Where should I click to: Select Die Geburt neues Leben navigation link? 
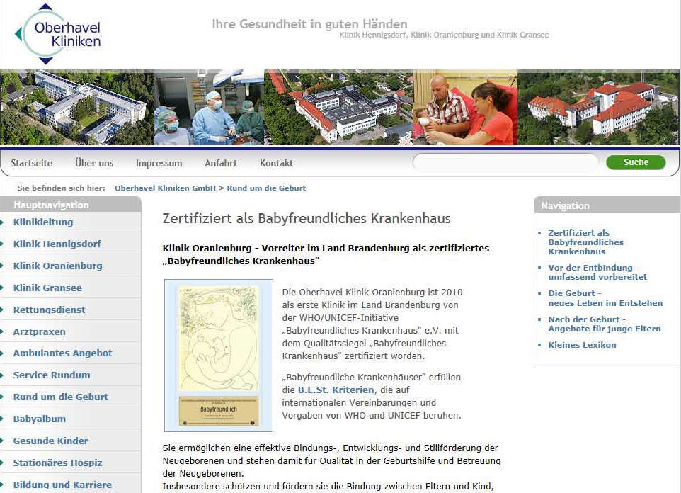coord(605,298)
